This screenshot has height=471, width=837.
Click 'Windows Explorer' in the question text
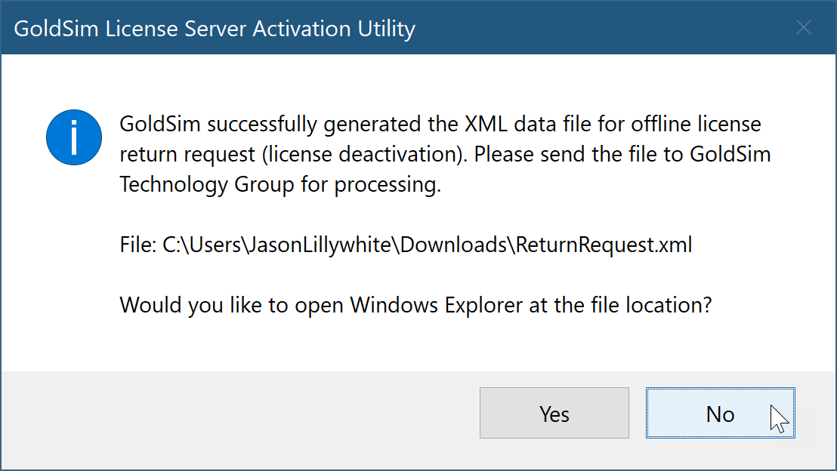[436, 305]
